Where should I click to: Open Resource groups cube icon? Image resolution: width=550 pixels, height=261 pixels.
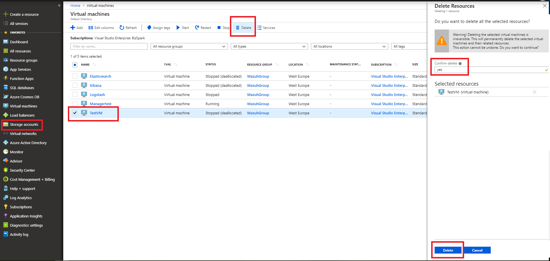(5, 60)
